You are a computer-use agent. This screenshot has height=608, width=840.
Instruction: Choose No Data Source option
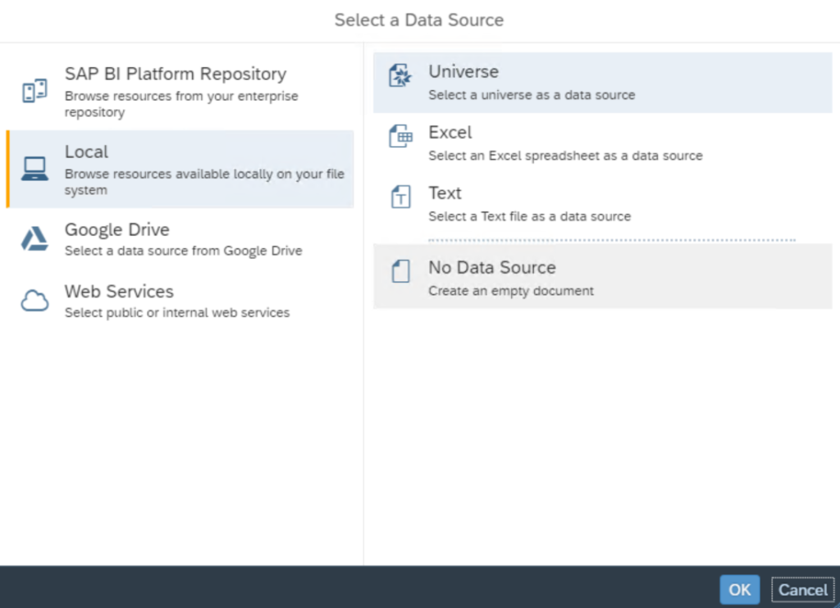[x=603, y=276]
